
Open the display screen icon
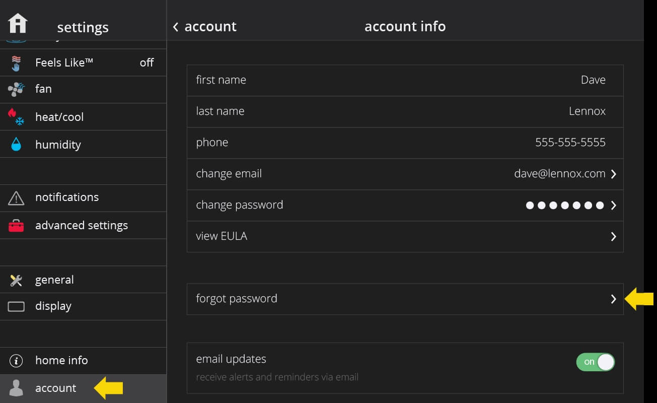tap(16, 306)
